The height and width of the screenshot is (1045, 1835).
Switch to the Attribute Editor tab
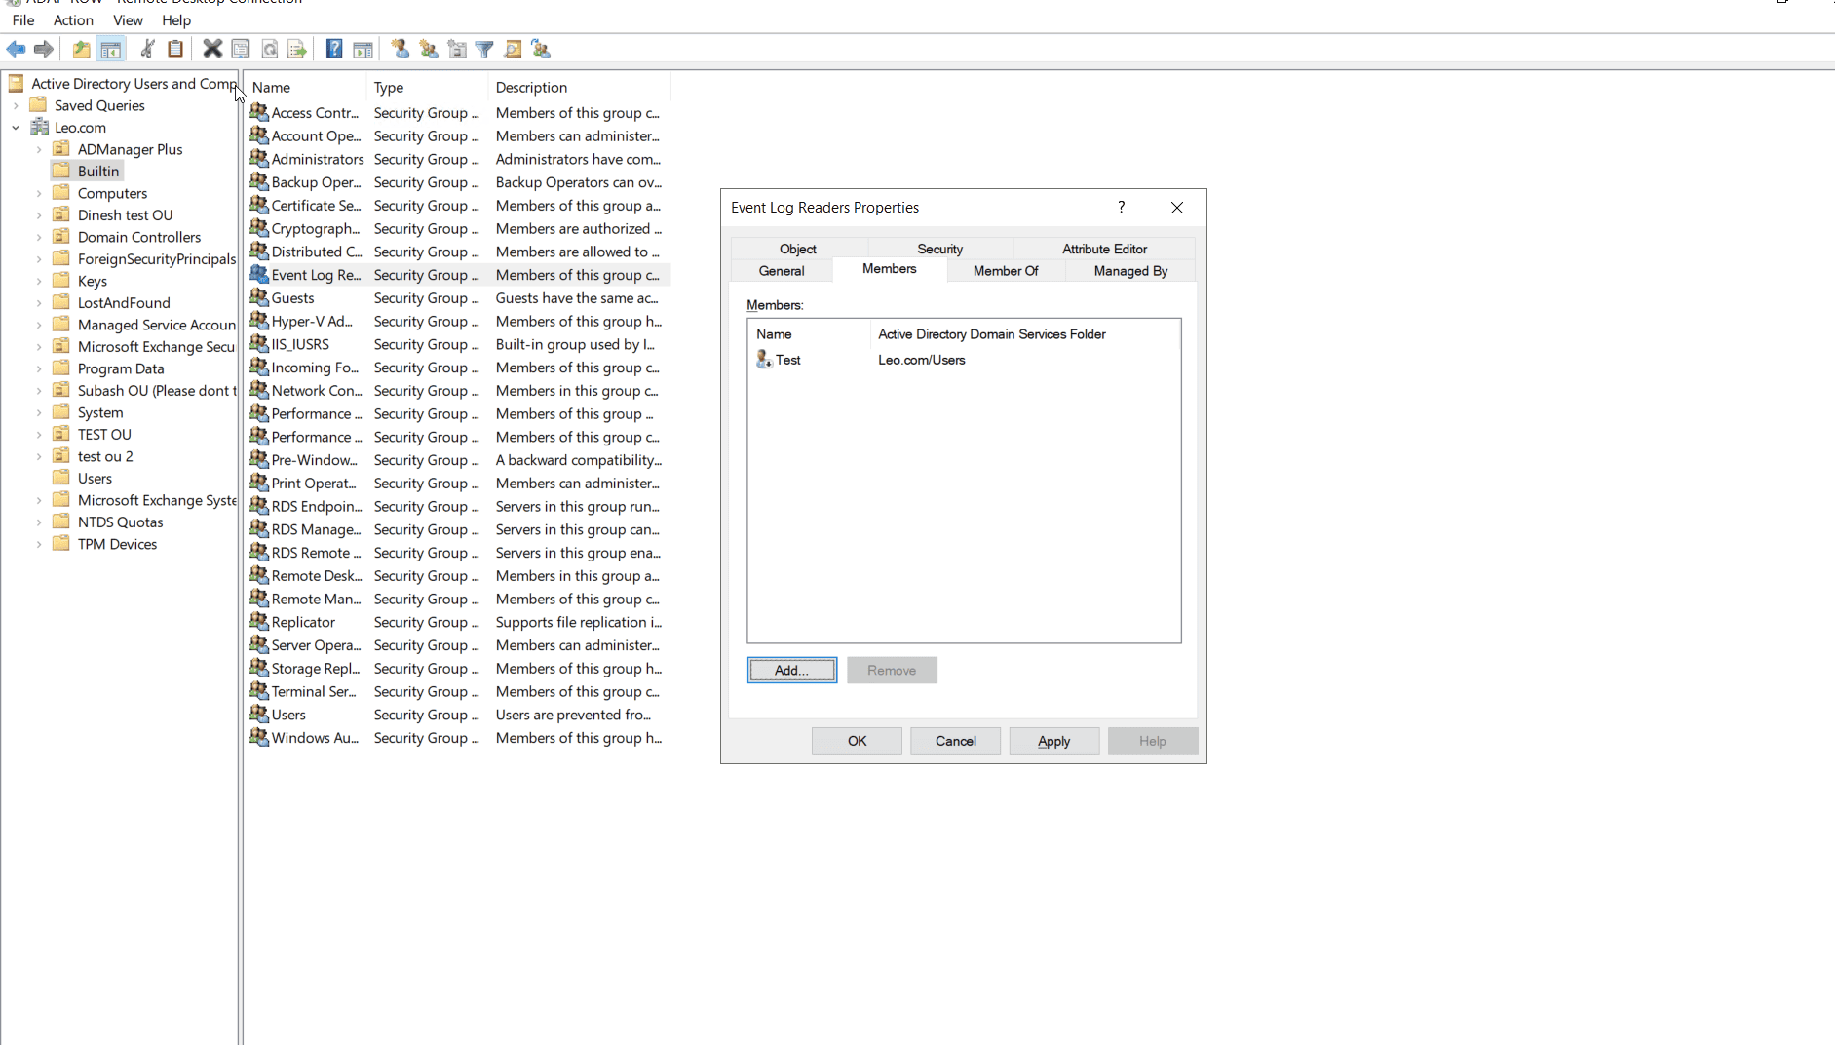pos(1104,249)
